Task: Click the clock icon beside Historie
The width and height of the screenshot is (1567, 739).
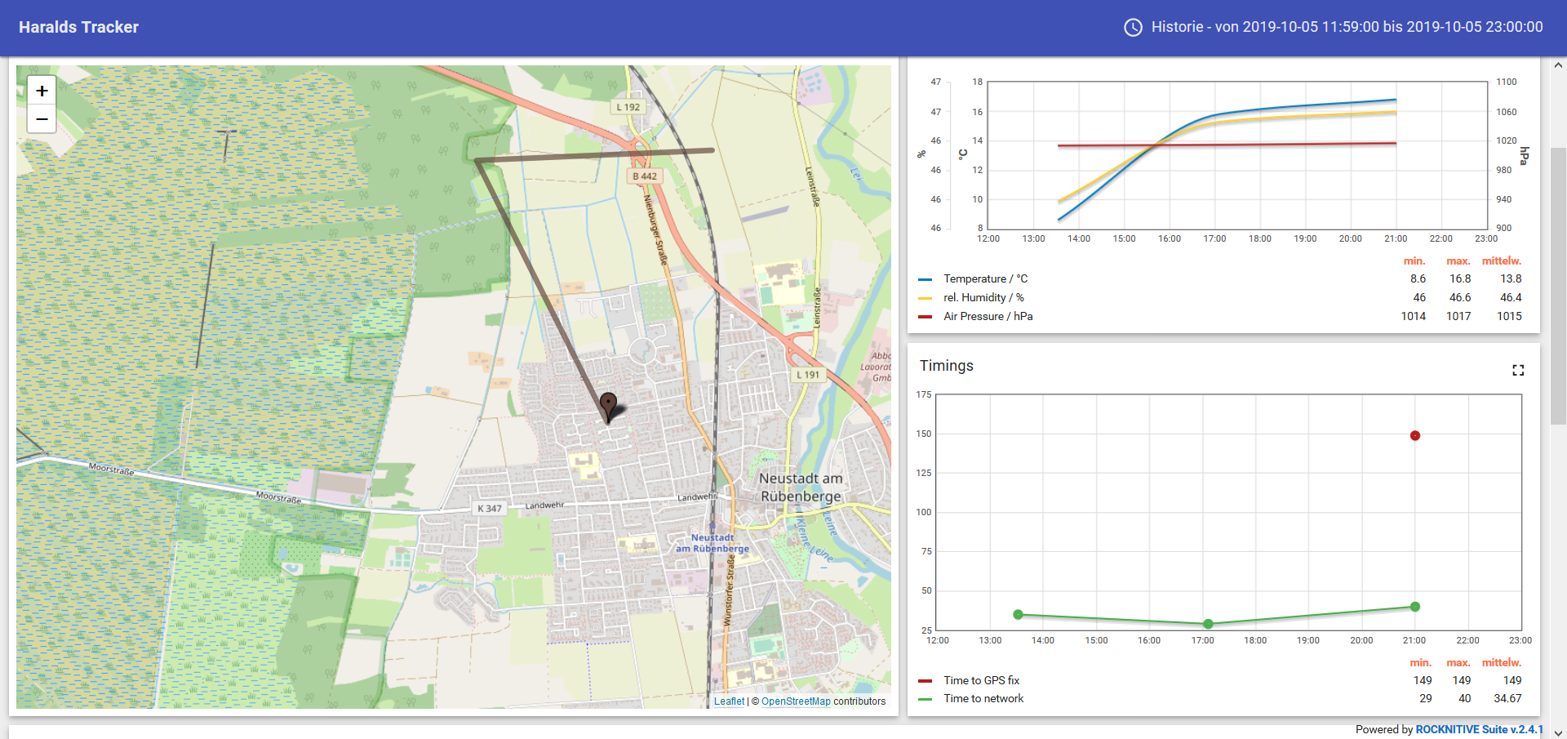Action: 1133,28
